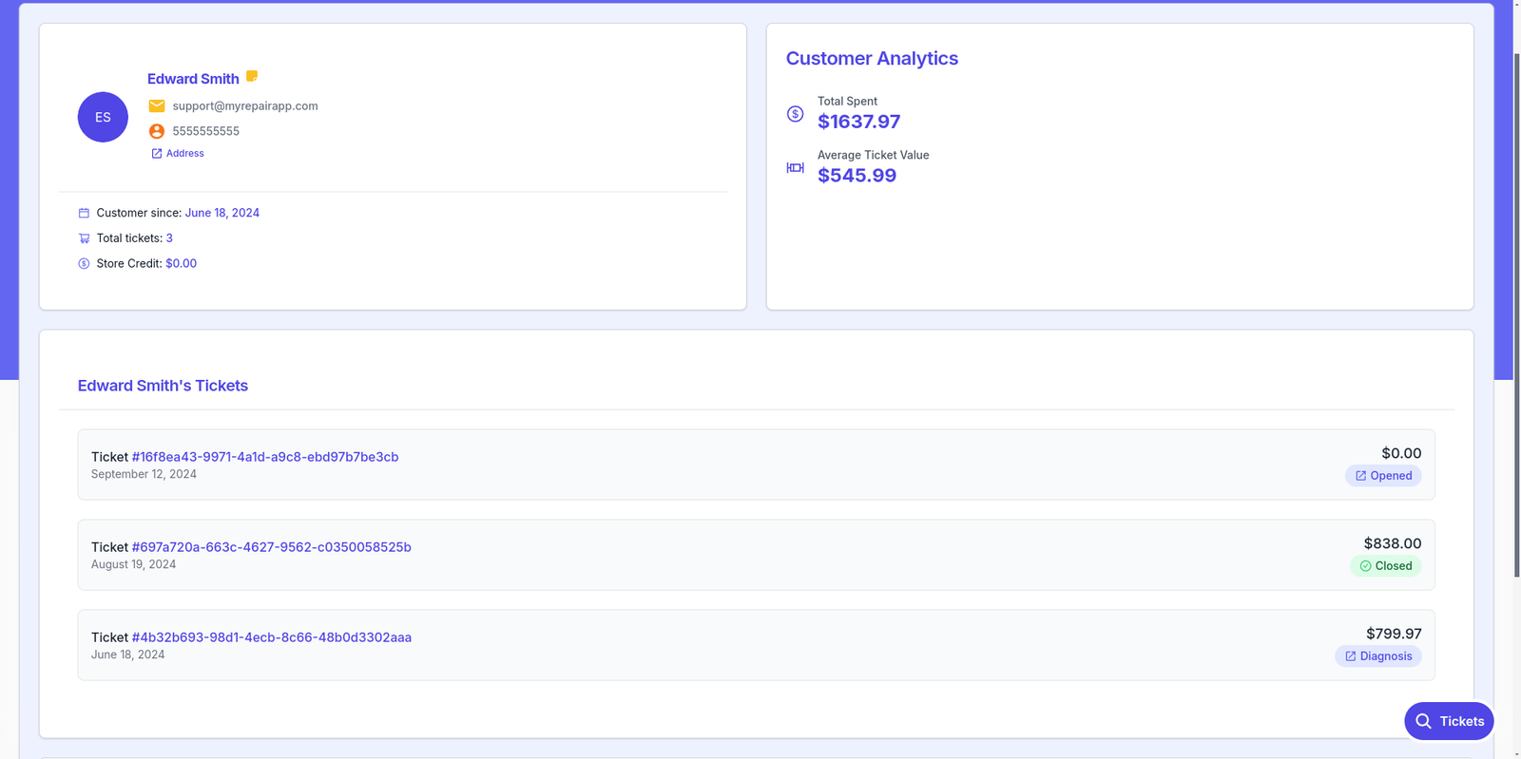Click the ES avatar circle
Image resolution: width=1521 pixels, height=759 pixels.
[103, 117]
